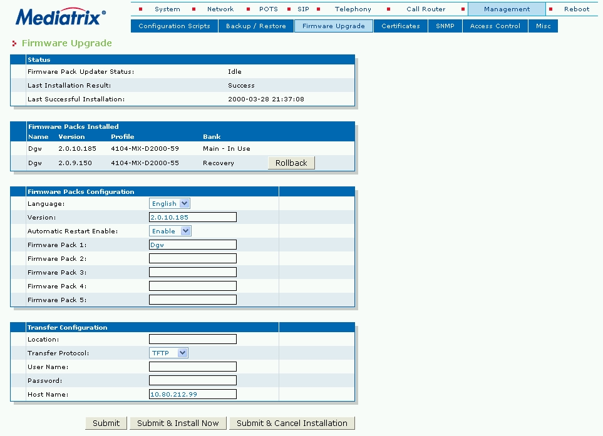Open the POTS menu
Image resolution: width=603 pixels, height=436 pixels.
point(269,9)
